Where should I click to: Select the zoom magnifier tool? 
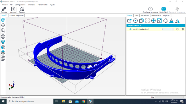point(3,30)
